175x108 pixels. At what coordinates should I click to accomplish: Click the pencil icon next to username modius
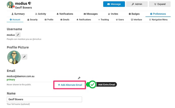18,35
